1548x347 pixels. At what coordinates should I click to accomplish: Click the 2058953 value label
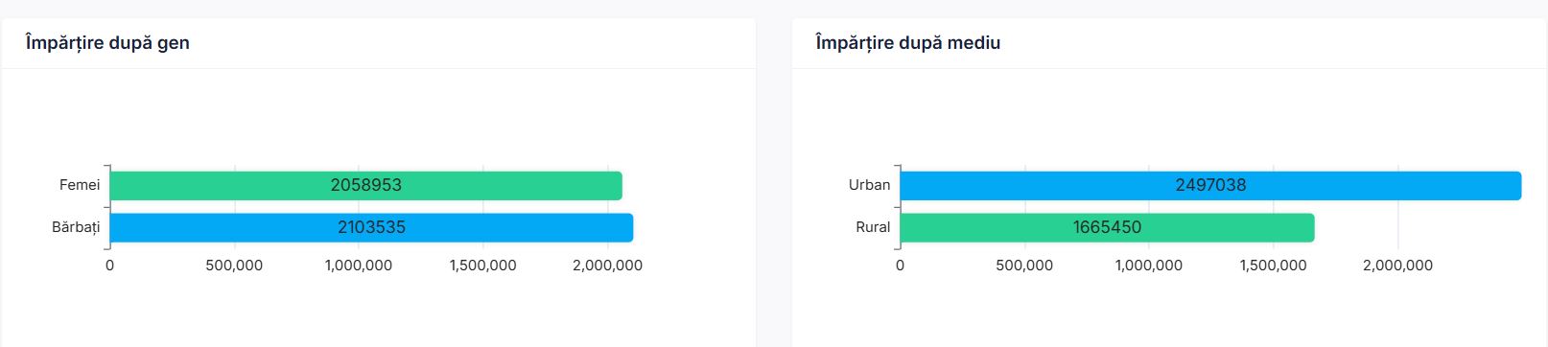click(366, 185)
